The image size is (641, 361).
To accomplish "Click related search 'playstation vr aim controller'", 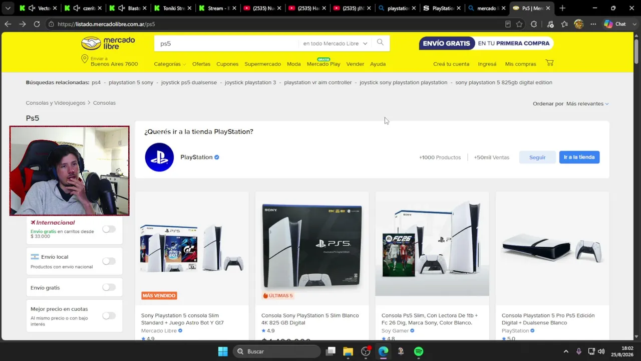I will tap(318, 83).
